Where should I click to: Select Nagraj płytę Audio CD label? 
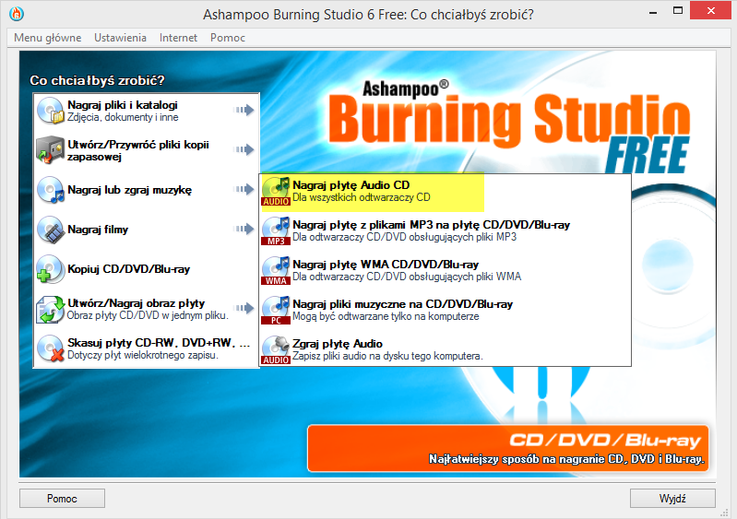pos(351,185)
